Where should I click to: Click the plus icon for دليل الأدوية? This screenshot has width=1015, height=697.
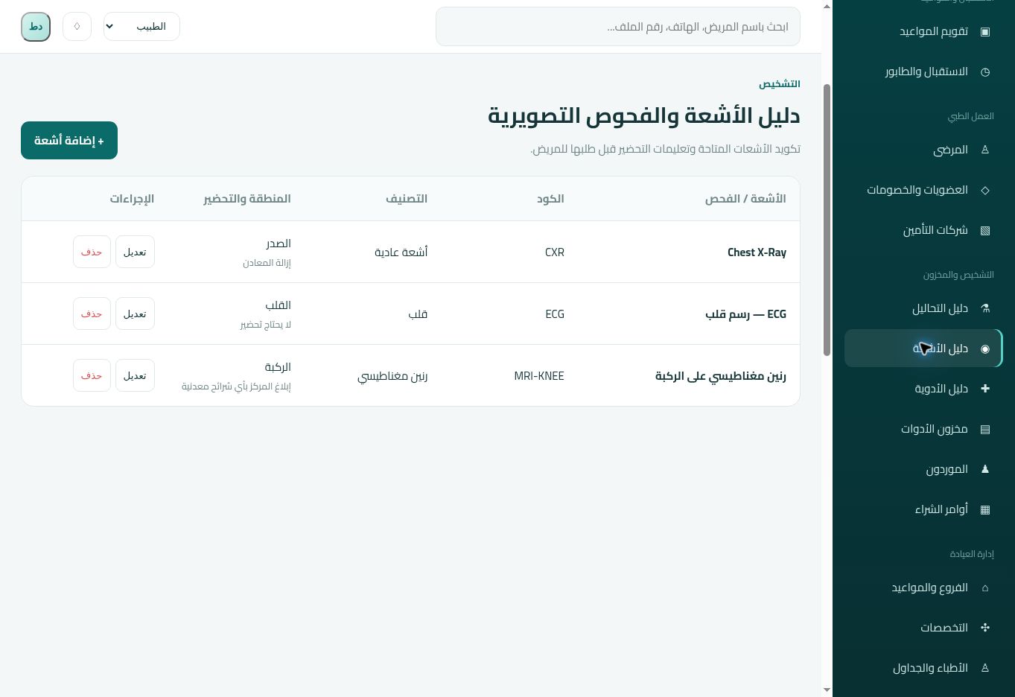(985, 389)
